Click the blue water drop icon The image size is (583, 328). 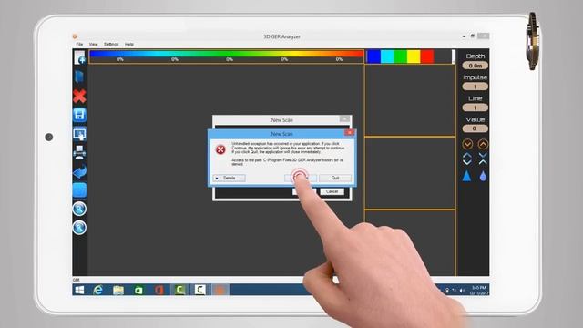coord(483,176)
